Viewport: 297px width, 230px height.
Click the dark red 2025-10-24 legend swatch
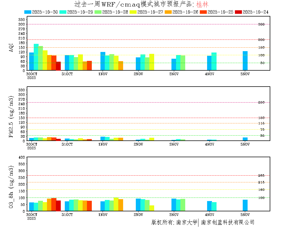click(238, 12)
